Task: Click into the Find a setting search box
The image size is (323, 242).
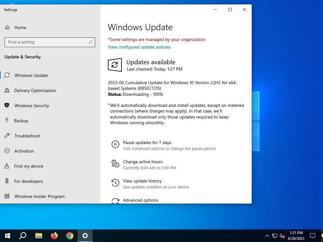Action: 50,42
